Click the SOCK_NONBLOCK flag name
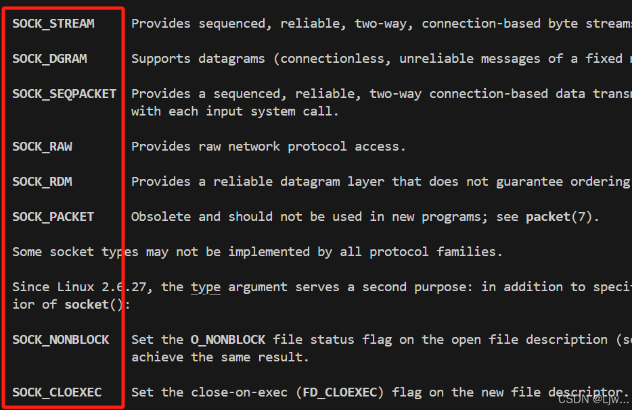Viewport: 632px width, 410px height. point(60,340)
